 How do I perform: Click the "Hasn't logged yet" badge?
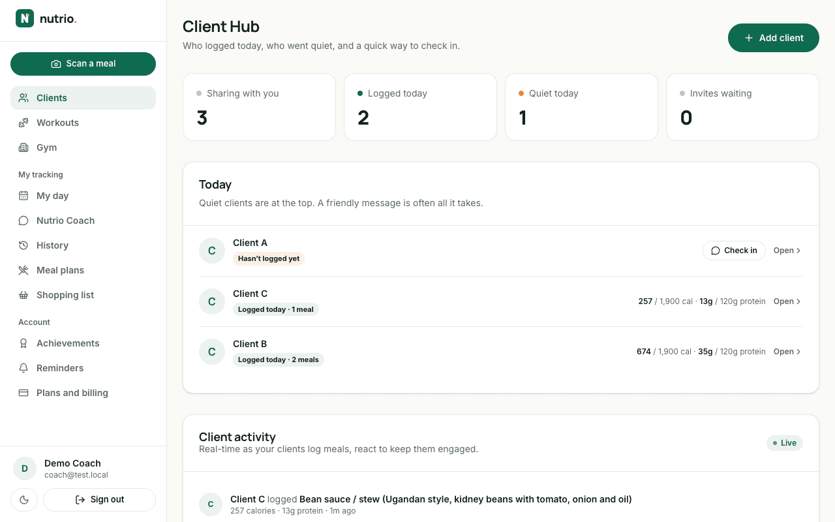(x=269, y=258)
